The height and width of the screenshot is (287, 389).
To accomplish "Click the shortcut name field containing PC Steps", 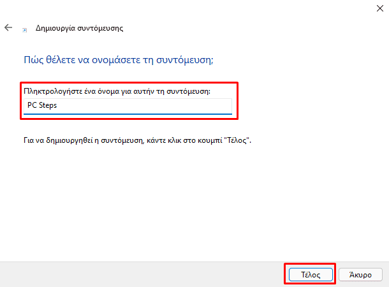I will point(128,107).
